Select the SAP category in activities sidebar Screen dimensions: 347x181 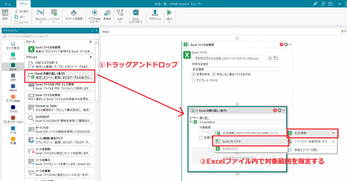[13, 78]
